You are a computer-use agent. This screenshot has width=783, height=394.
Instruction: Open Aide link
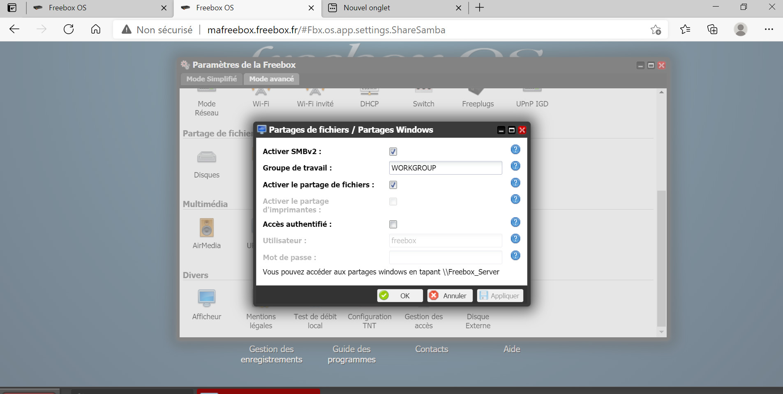click(x=512, y=349)
